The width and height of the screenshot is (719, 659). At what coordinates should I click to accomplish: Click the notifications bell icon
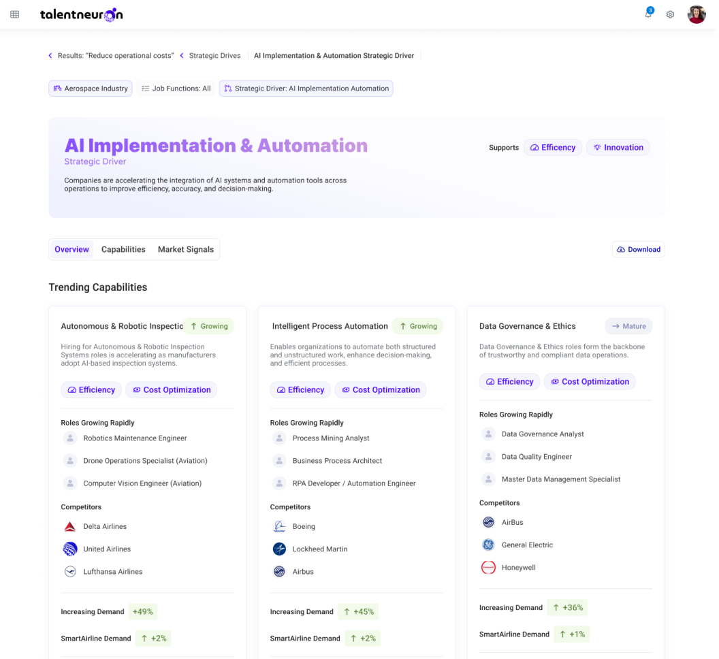pyautogui.click(x=648, y=14)
